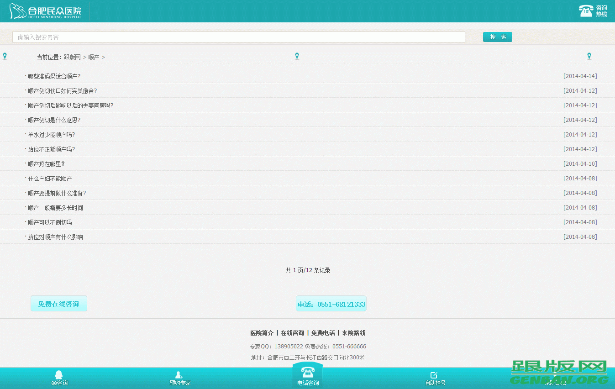Image resolution: width=615 pixels, height=389 pixels.
Task: Click the 免费在线咨询 button
Action: click(58, 303)
